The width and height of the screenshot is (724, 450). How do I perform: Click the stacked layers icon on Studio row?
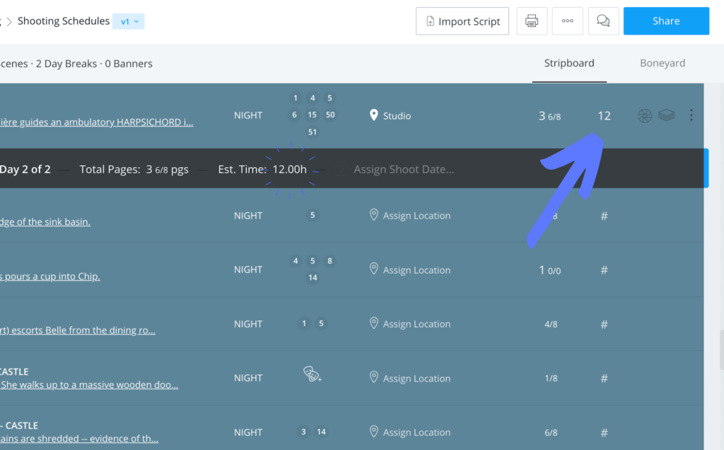click(x=666, y=115)
